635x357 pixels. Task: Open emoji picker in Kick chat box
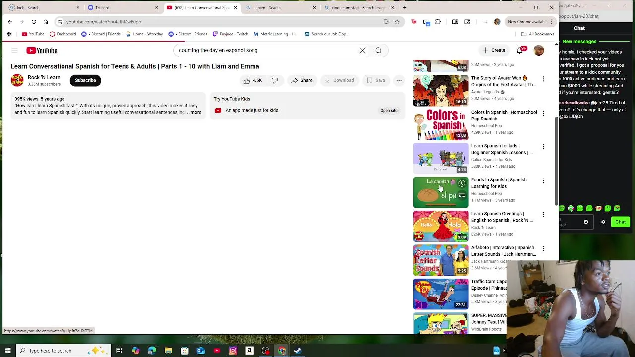coord(586,222)
